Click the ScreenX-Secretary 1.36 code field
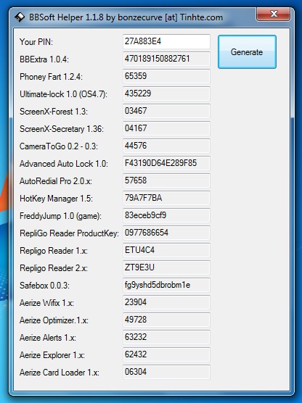This screenshot has width=302, height=403. 166,128
